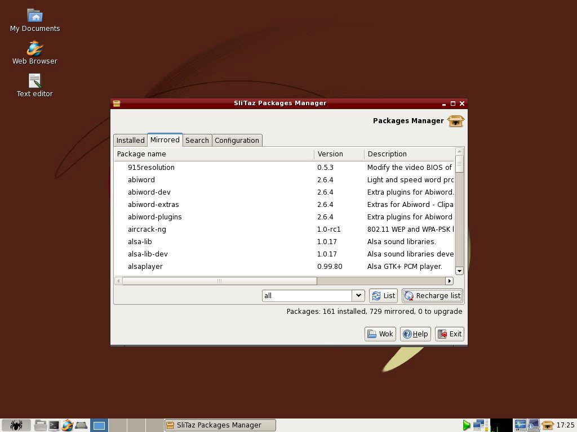Image resolution: width=577 pixels, height=432 pixels.
Task: Select the abiword-extras package row
Action: 284,205
